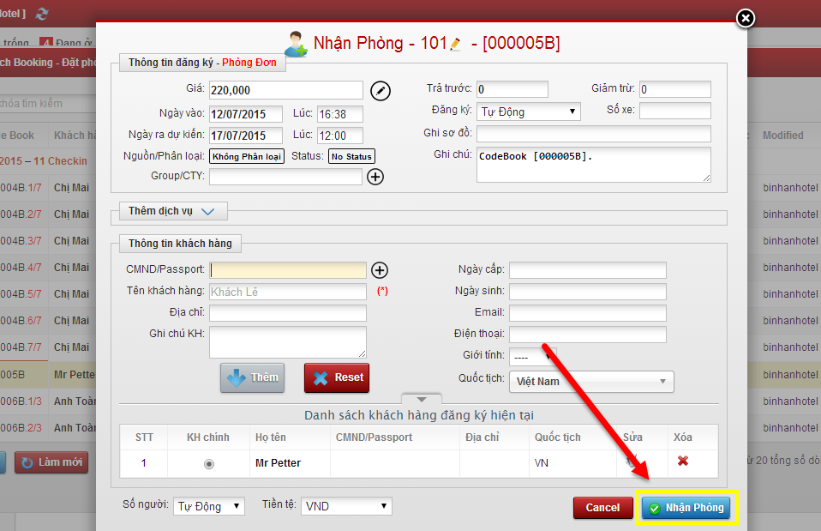Click the Thêm button to add guest
The width and height of the screenshot is (821, 531).
(x=252, y=378)
